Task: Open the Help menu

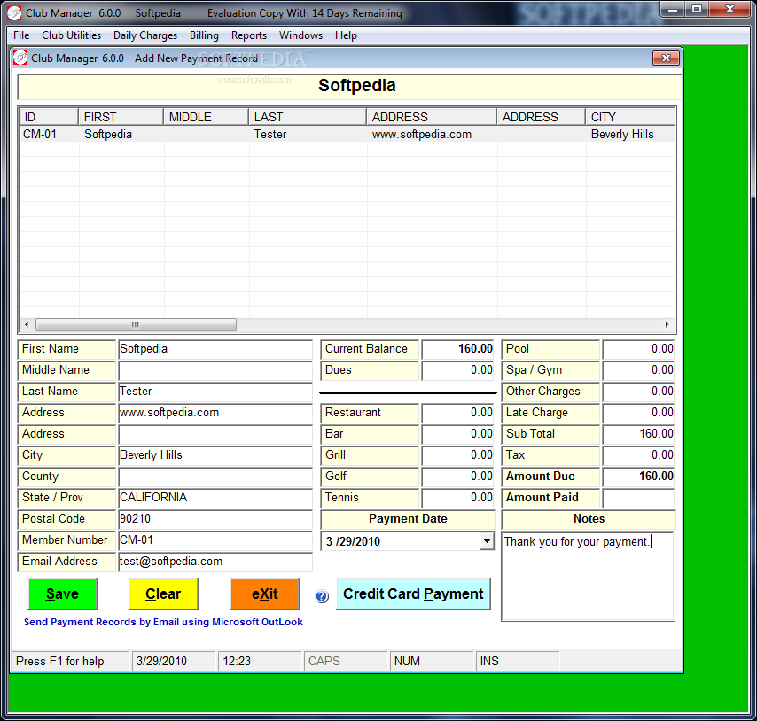Action: tap(346, 35)
